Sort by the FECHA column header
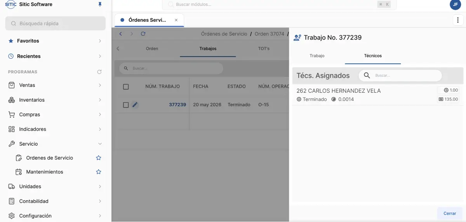This screenshot has height=222, width=466. pos(201,87)
